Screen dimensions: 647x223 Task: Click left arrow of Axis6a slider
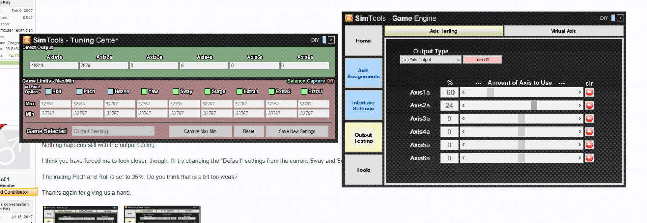point(463,158)
